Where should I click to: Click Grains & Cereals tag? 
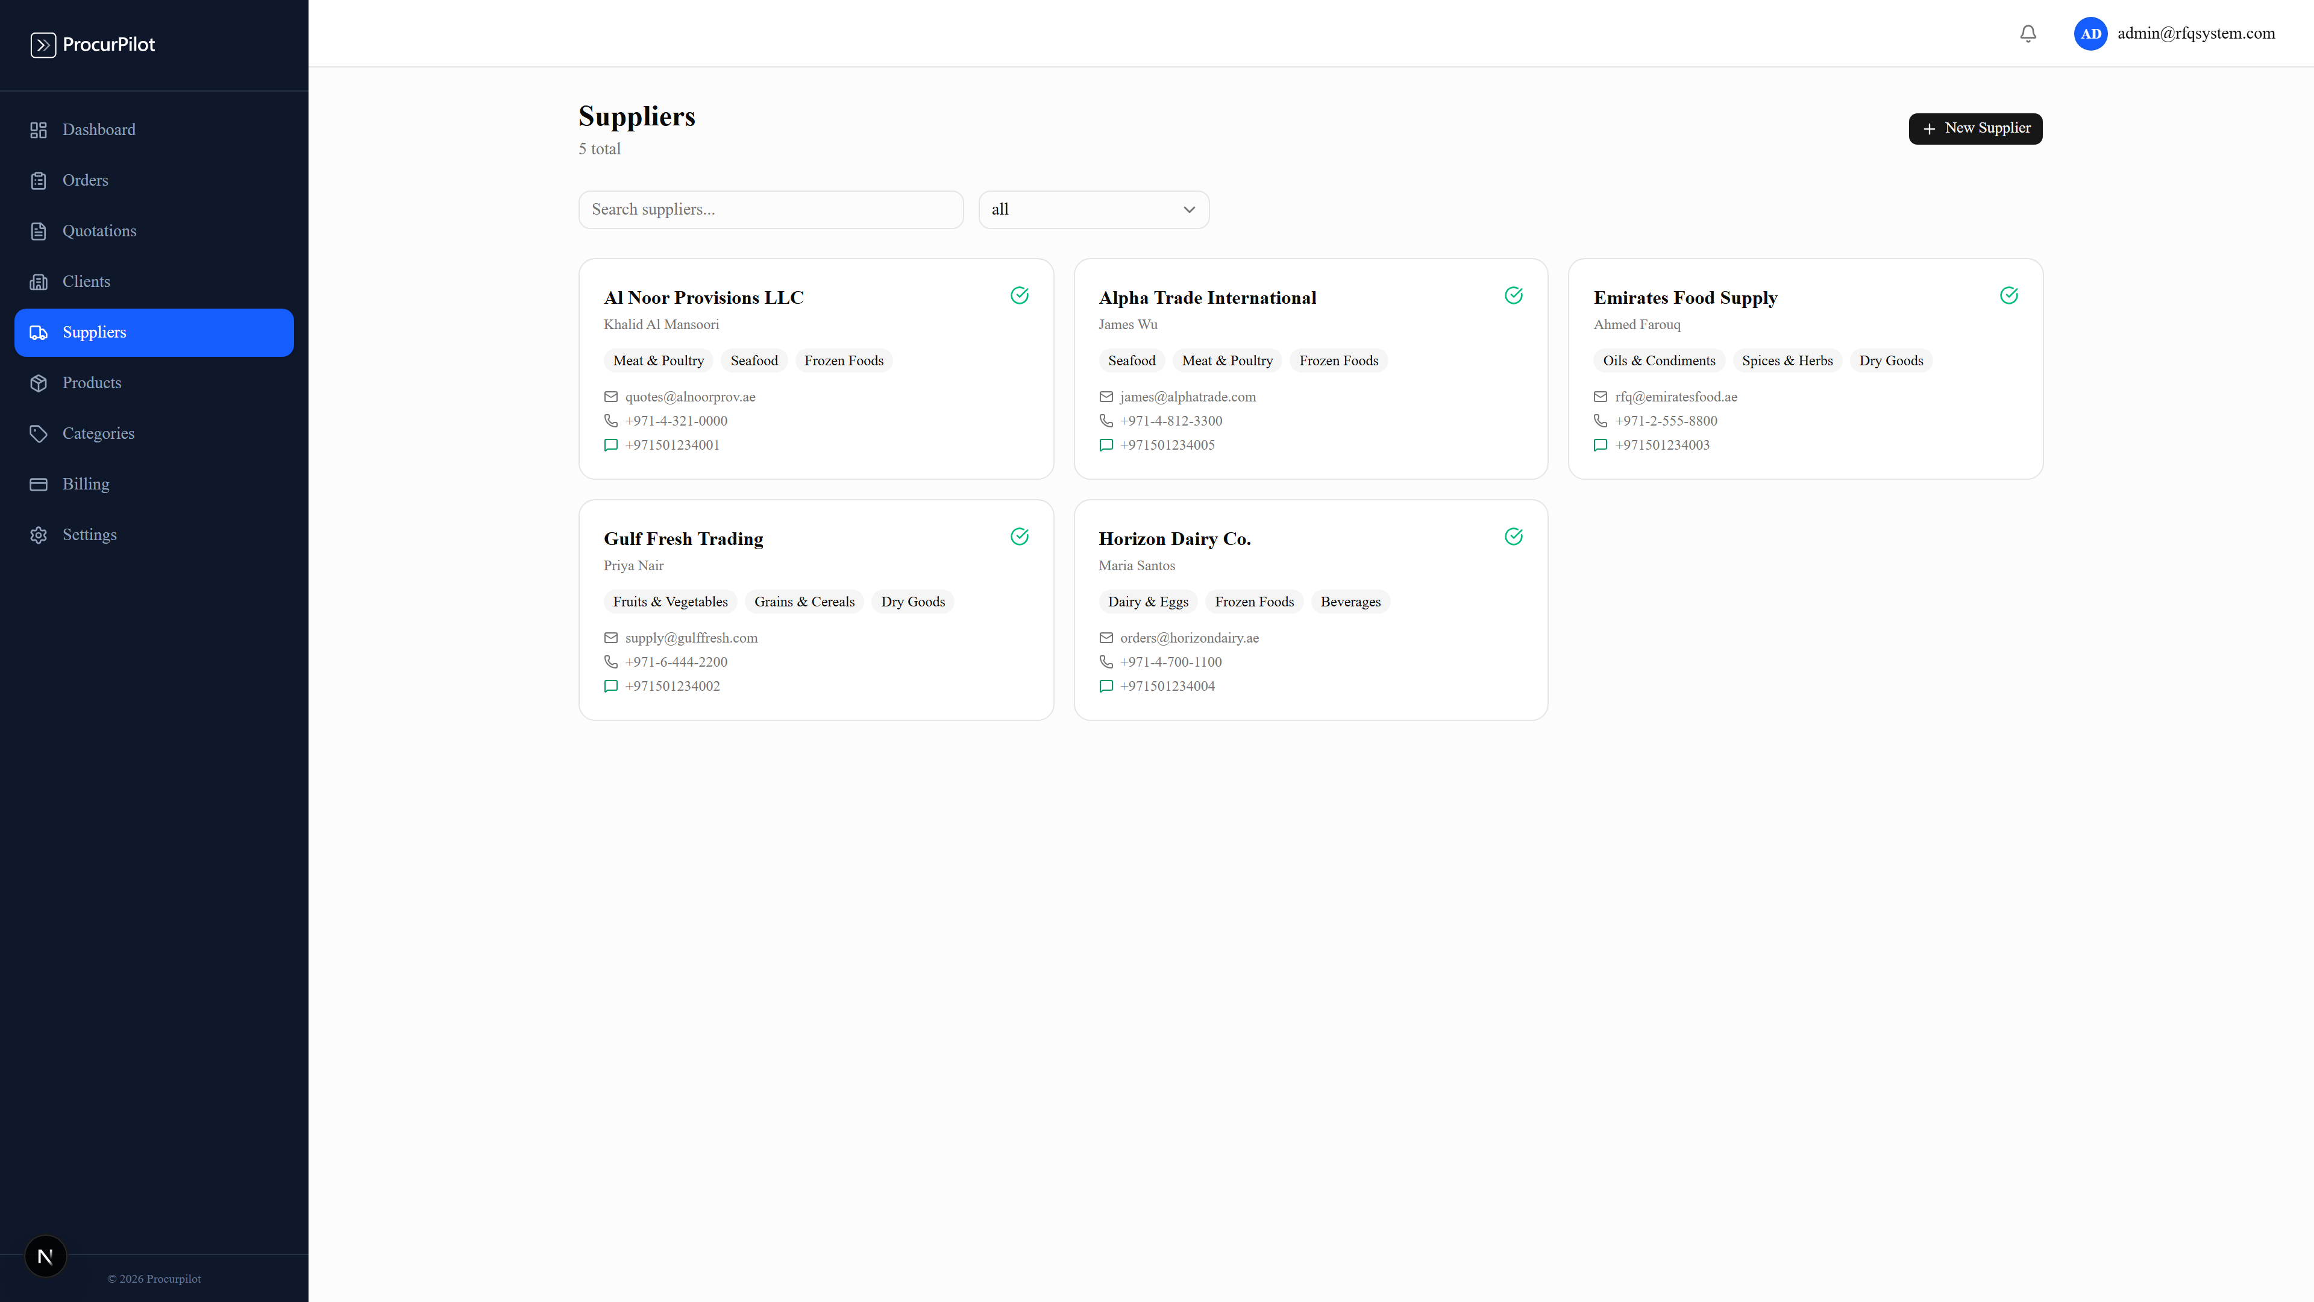pos(804,602)
